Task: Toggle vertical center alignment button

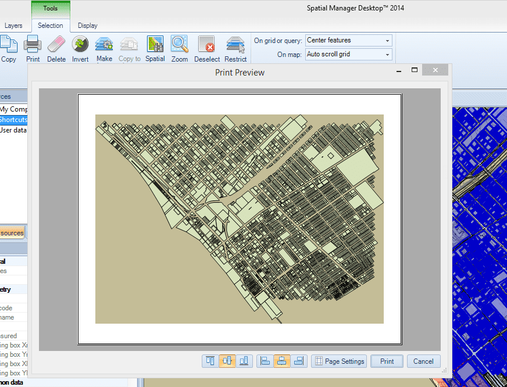Action: tap(227, 361)
